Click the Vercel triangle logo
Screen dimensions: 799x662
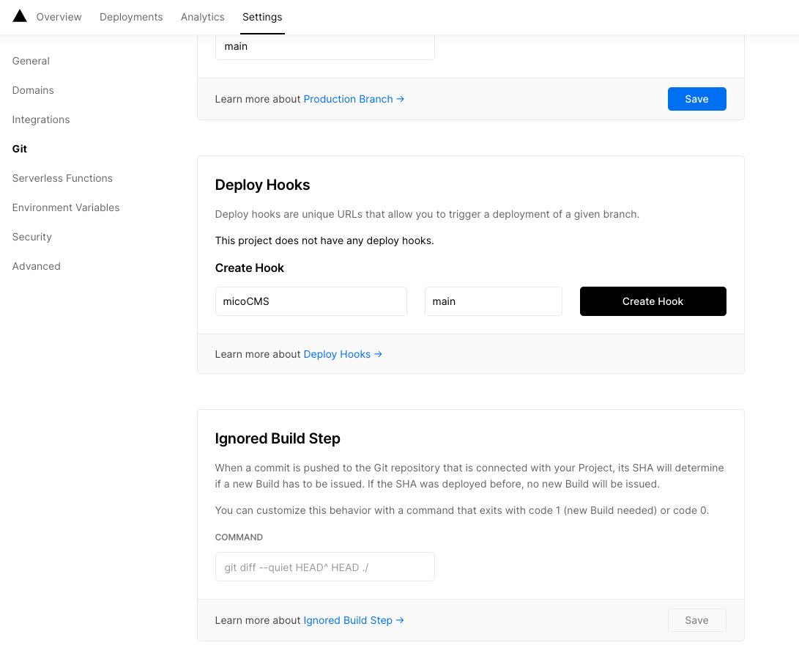20,16
